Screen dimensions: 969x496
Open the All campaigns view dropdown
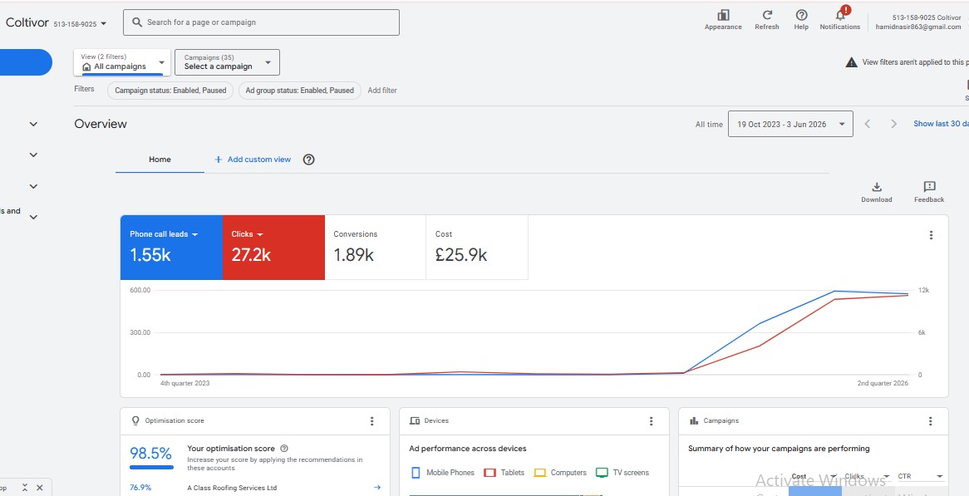(122, 62)
